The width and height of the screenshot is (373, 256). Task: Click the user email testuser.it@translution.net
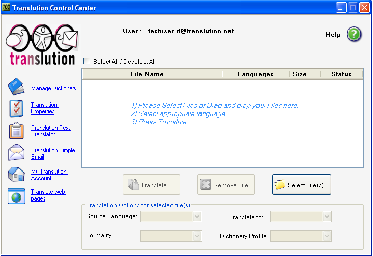tap(191, 31)
